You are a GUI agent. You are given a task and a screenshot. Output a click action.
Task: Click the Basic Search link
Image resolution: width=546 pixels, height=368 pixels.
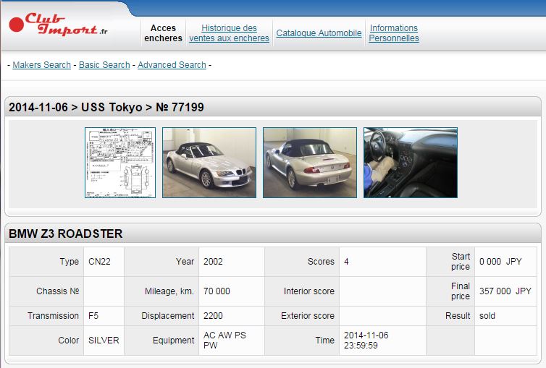coord(104,65)
